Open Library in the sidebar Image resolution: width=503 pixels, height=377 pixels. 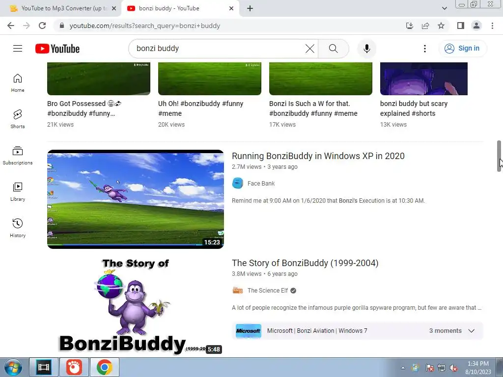pyautogui.click(x=18, y=192)
